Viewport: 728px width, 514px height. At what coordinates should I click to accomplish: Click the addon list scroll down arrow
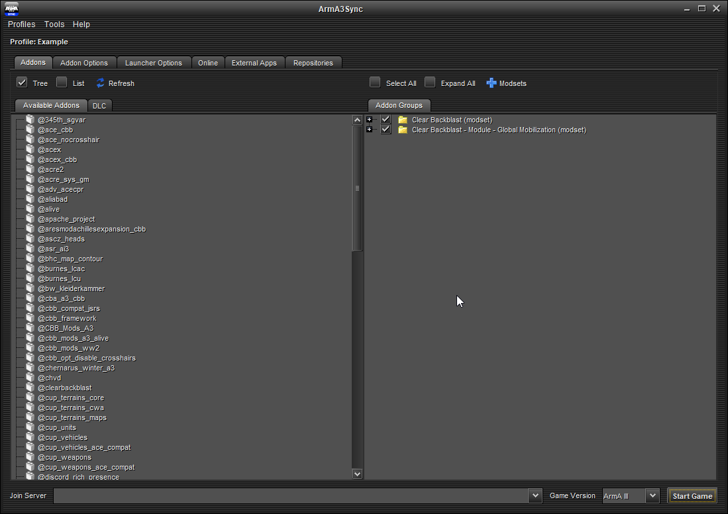(x=357, y=474)
